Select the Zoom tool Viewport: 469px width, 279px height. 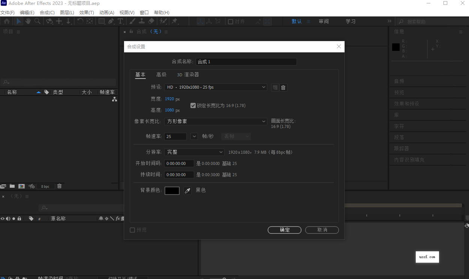37,21
